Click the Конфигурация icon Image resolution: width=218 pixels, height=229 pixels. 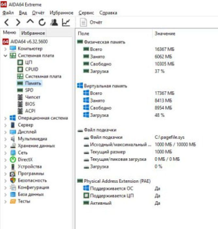tap(13, 187)
